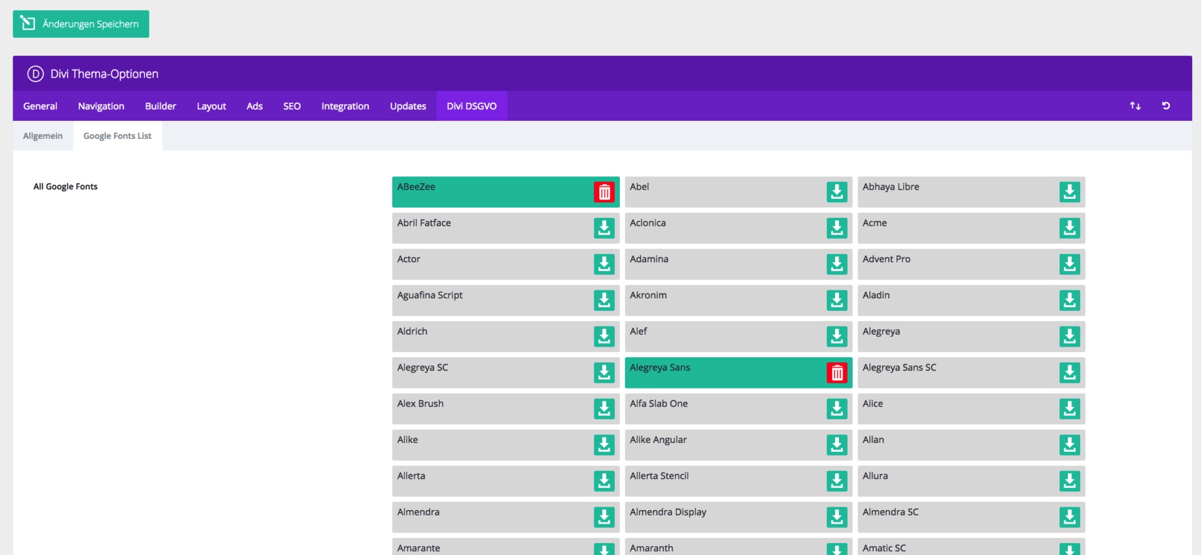Image resolution: width=1201 pixels, height=555 pixels.
Task: Select the Google Fonts List sub-tab
Action: (118, 136)
